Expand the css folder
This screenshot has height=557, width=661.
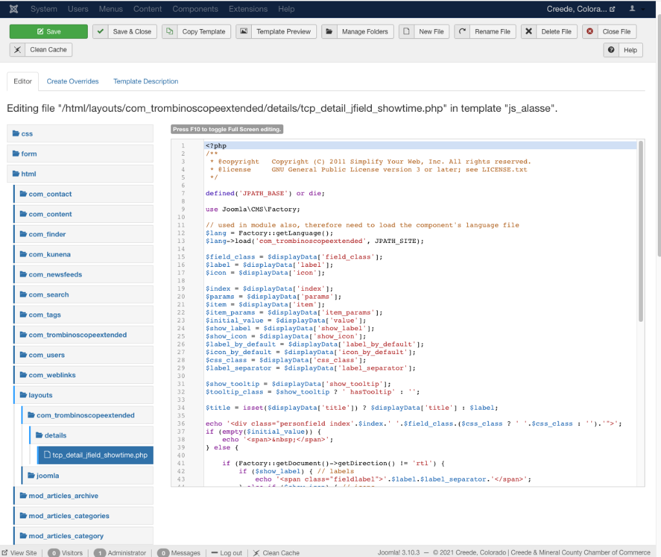pyautogui.click(x=26, y=134)
